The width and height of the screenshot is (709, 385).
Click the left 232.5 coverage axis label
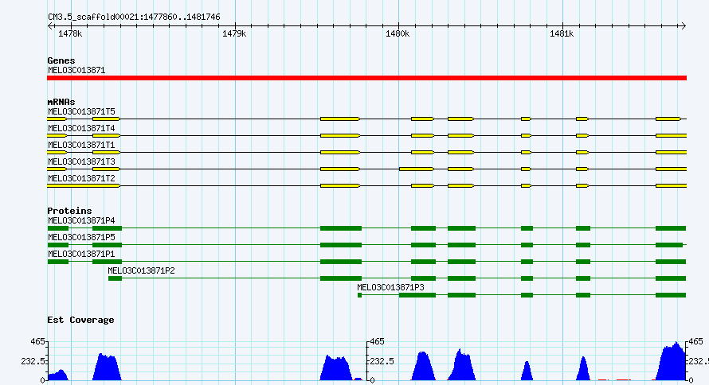pos(33,361)
